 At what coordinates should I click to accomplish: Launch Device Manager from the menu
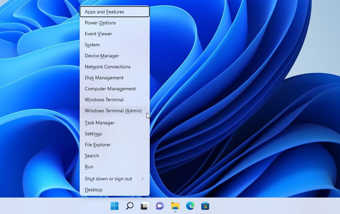(115, 56)
